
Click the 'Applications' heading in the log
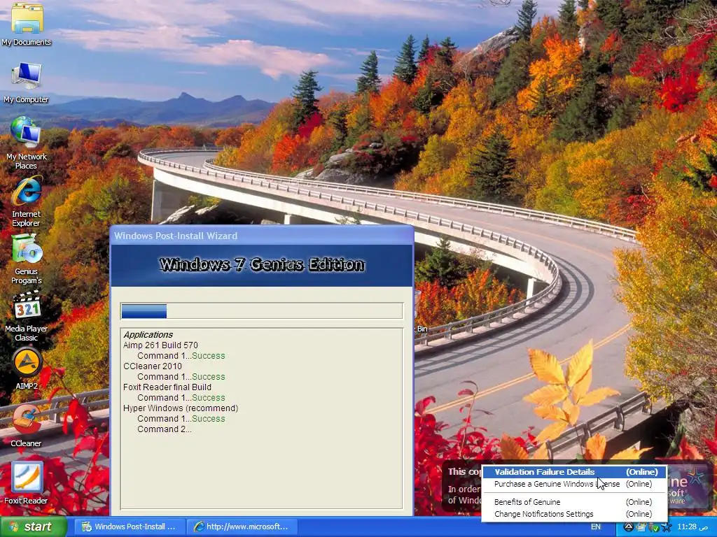(148, 335)
